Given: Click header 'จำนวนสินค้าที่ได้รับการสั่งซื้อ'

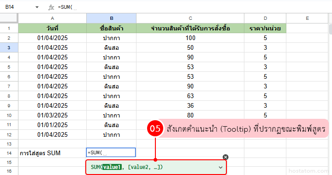Looking at the screenshot, I should [x=190, y=28].
